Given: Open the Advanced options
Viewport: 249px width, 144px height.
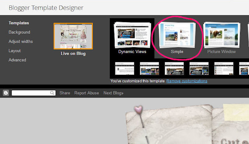Looking at the screenshot, I should 17,60.
